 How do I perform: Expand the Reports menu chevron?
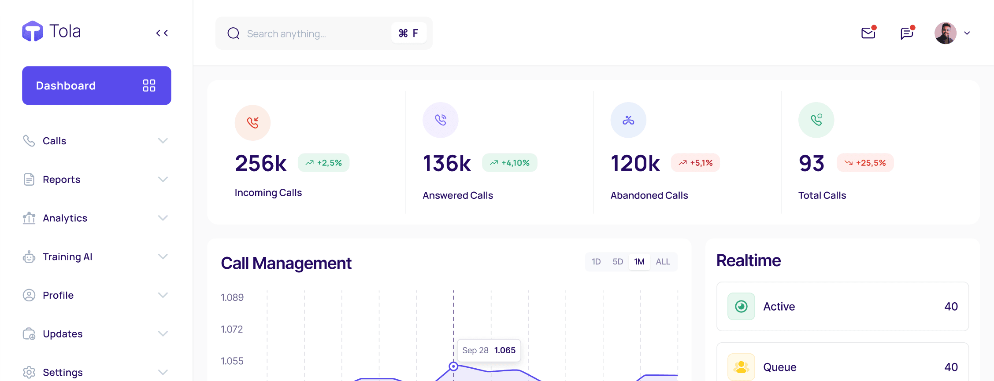[163, 180]
